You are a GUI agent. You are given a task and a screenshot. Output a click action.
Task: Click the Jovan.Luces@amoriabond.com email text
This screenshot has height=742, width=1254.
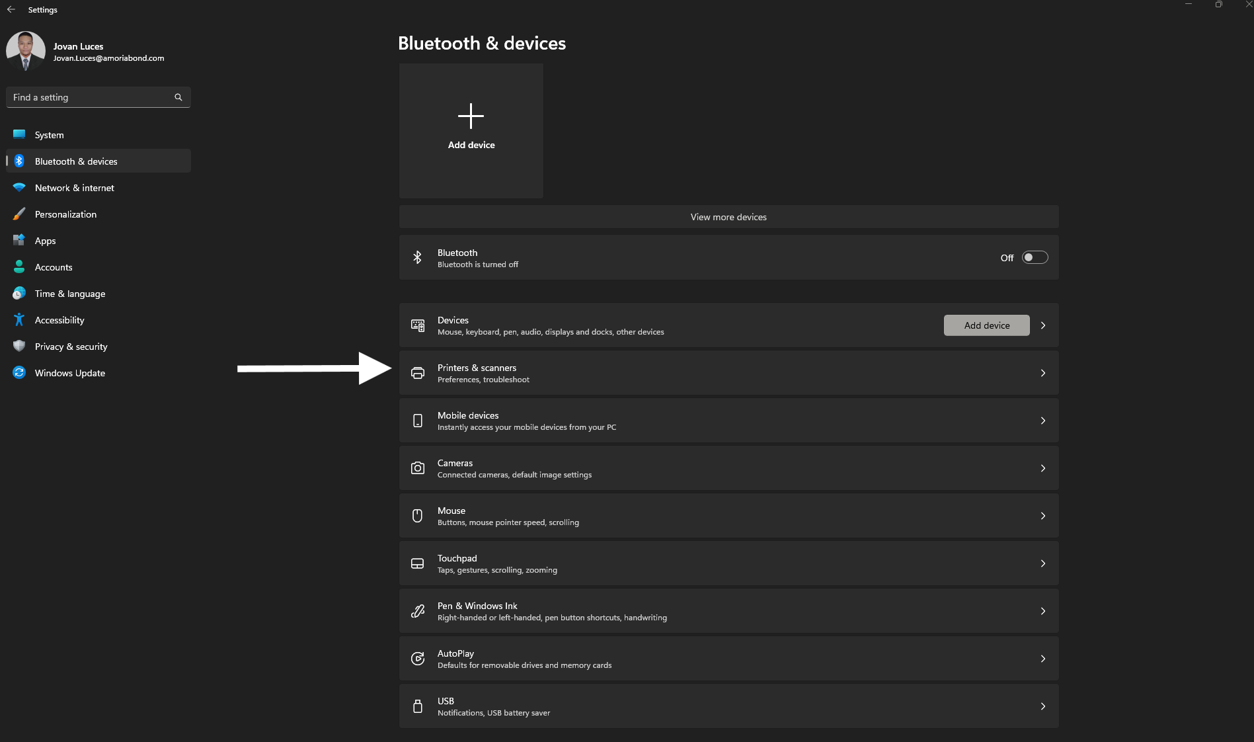click(108, 58)
